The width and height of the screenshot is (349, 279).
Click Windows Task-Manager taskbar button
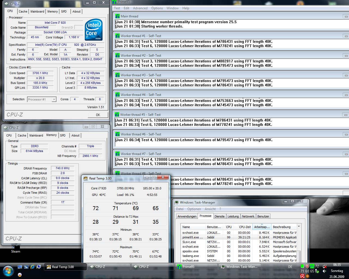(x=240, y=267)
